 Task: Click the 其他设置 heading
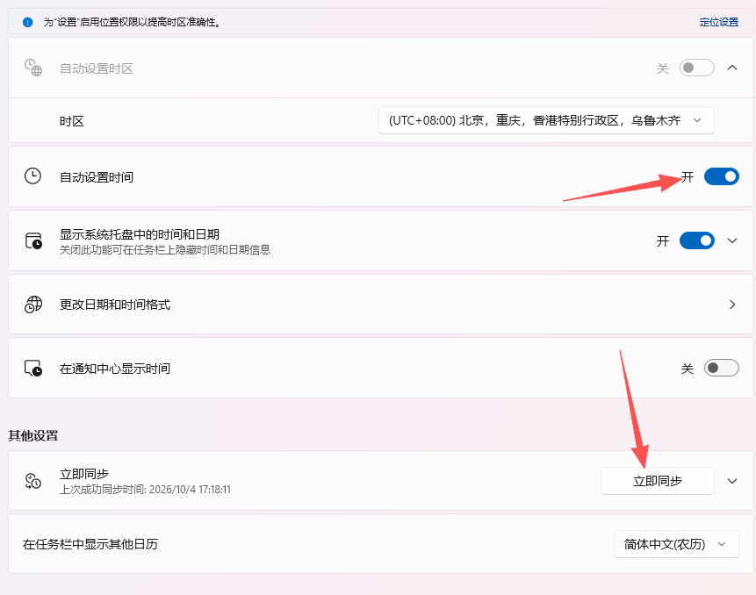pos(33,435)
